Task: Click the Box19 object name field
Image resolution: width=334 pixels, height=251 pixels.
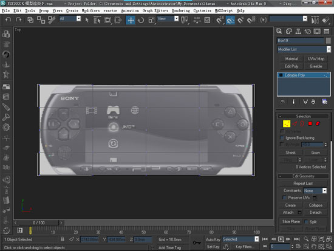Action: [x=301, y=41]
